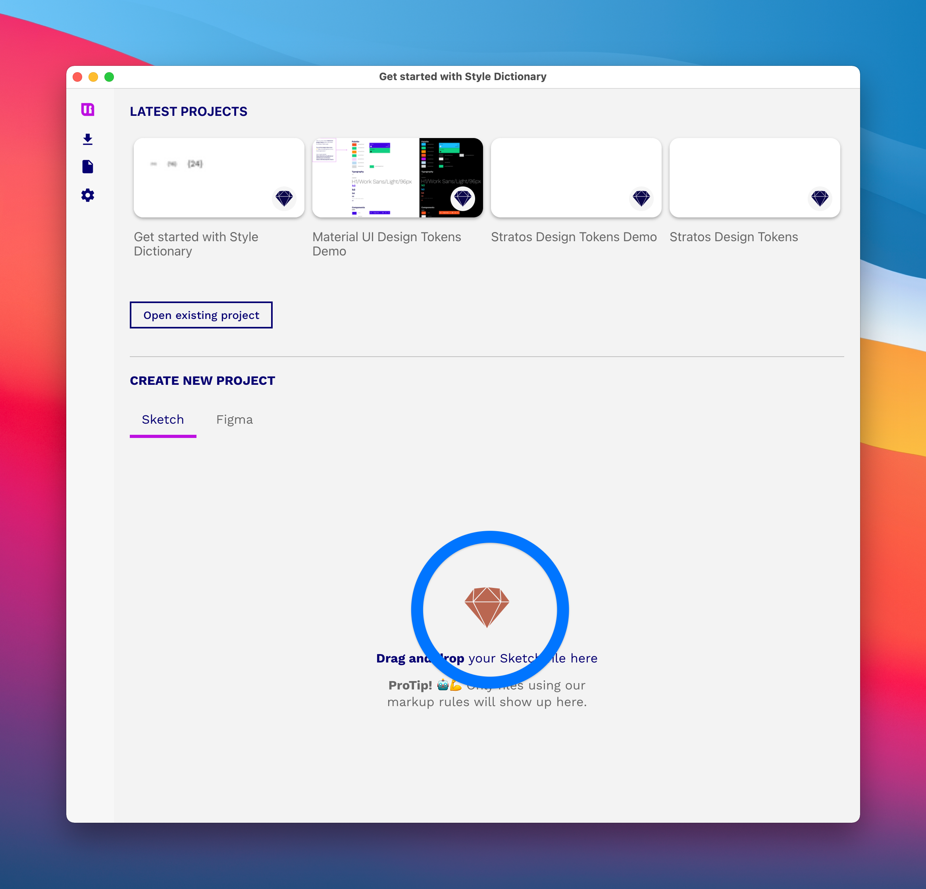The image size is (926, 889).
Task: Close the window with red button
Action: 77,77
